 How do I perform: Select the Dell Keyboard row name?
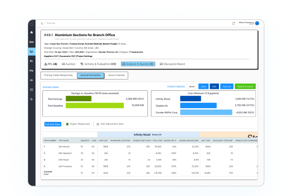[x=65, y=153]
